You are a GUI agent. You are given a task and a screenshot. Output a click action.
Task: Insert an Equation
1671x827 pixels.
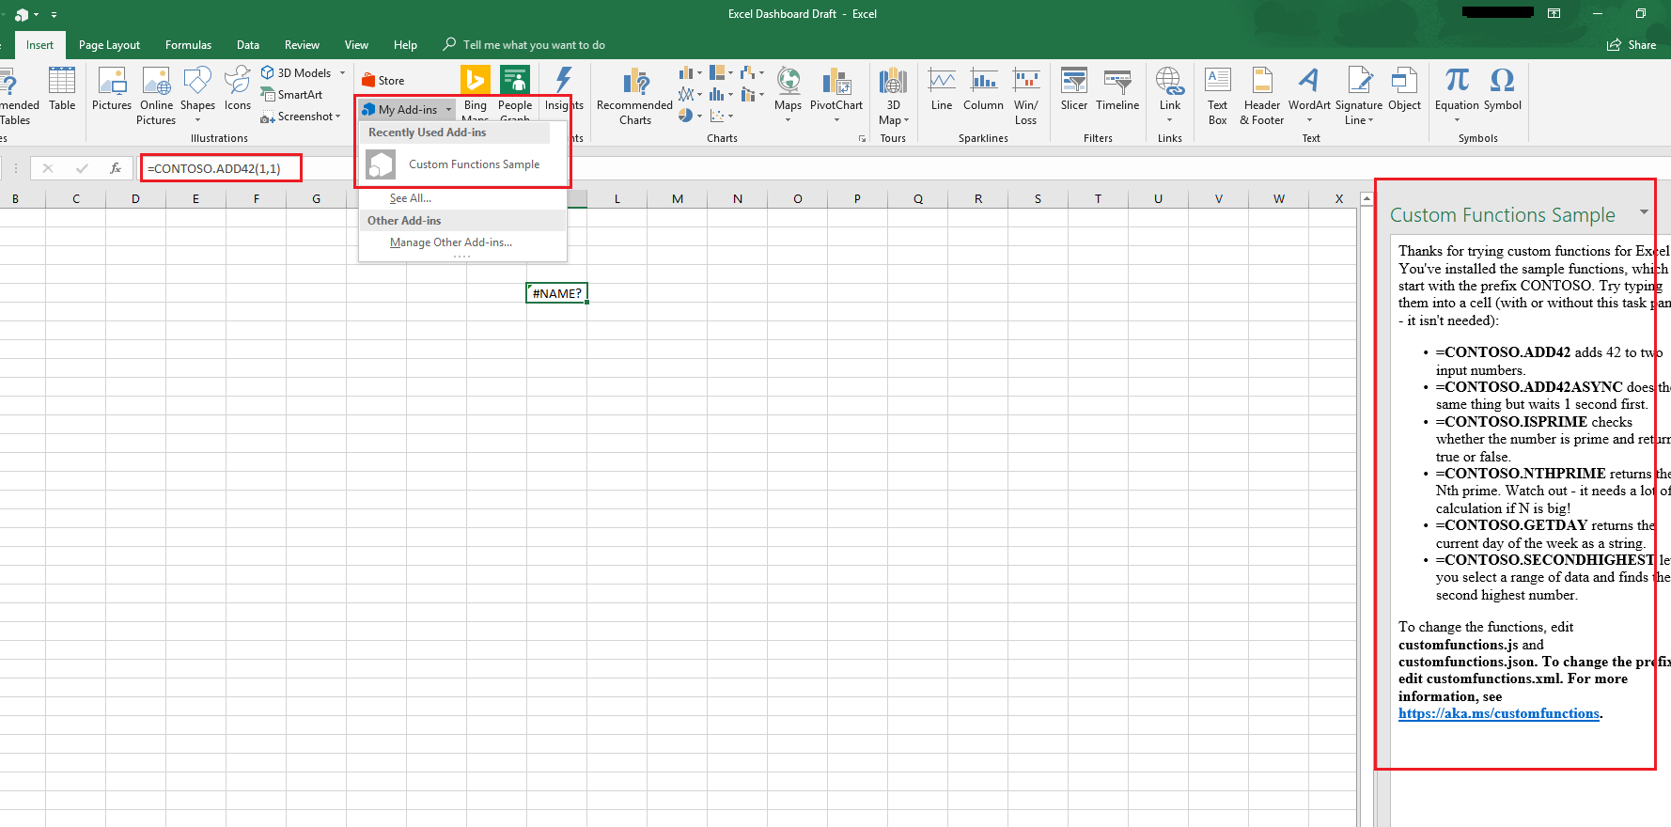coord(1457,96)
